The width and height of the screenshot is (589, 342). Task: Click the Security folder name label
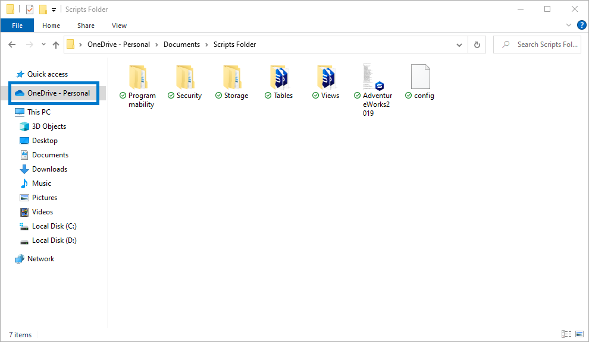click(x=189, y=96)
